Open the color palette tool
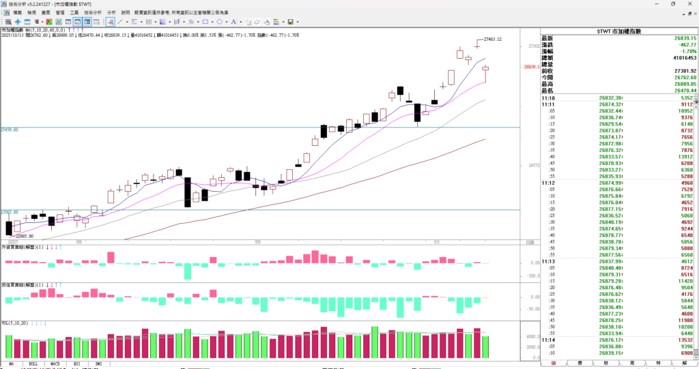Screen dimensions: 699x369 (276, 22)
